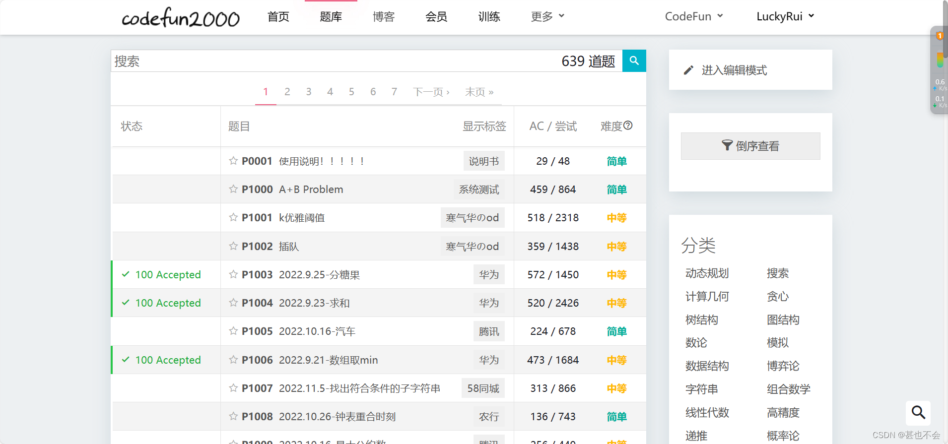The width and height of the screenshot is (948, 444).
Task: Click 100 Accepted status for P1003
Action: click(168, 274)
